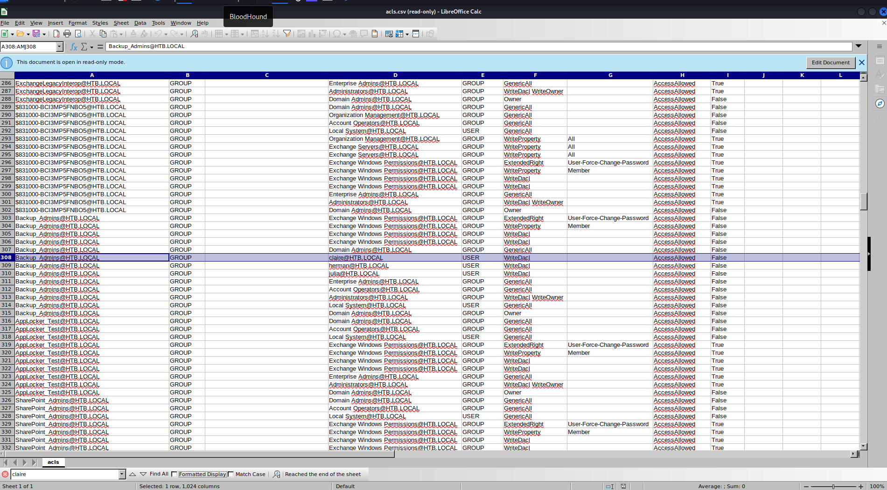The height and width of the screenshot is (490, 887).
Task: Click the equals Formula icon
Action: click(x=100, y=47)
